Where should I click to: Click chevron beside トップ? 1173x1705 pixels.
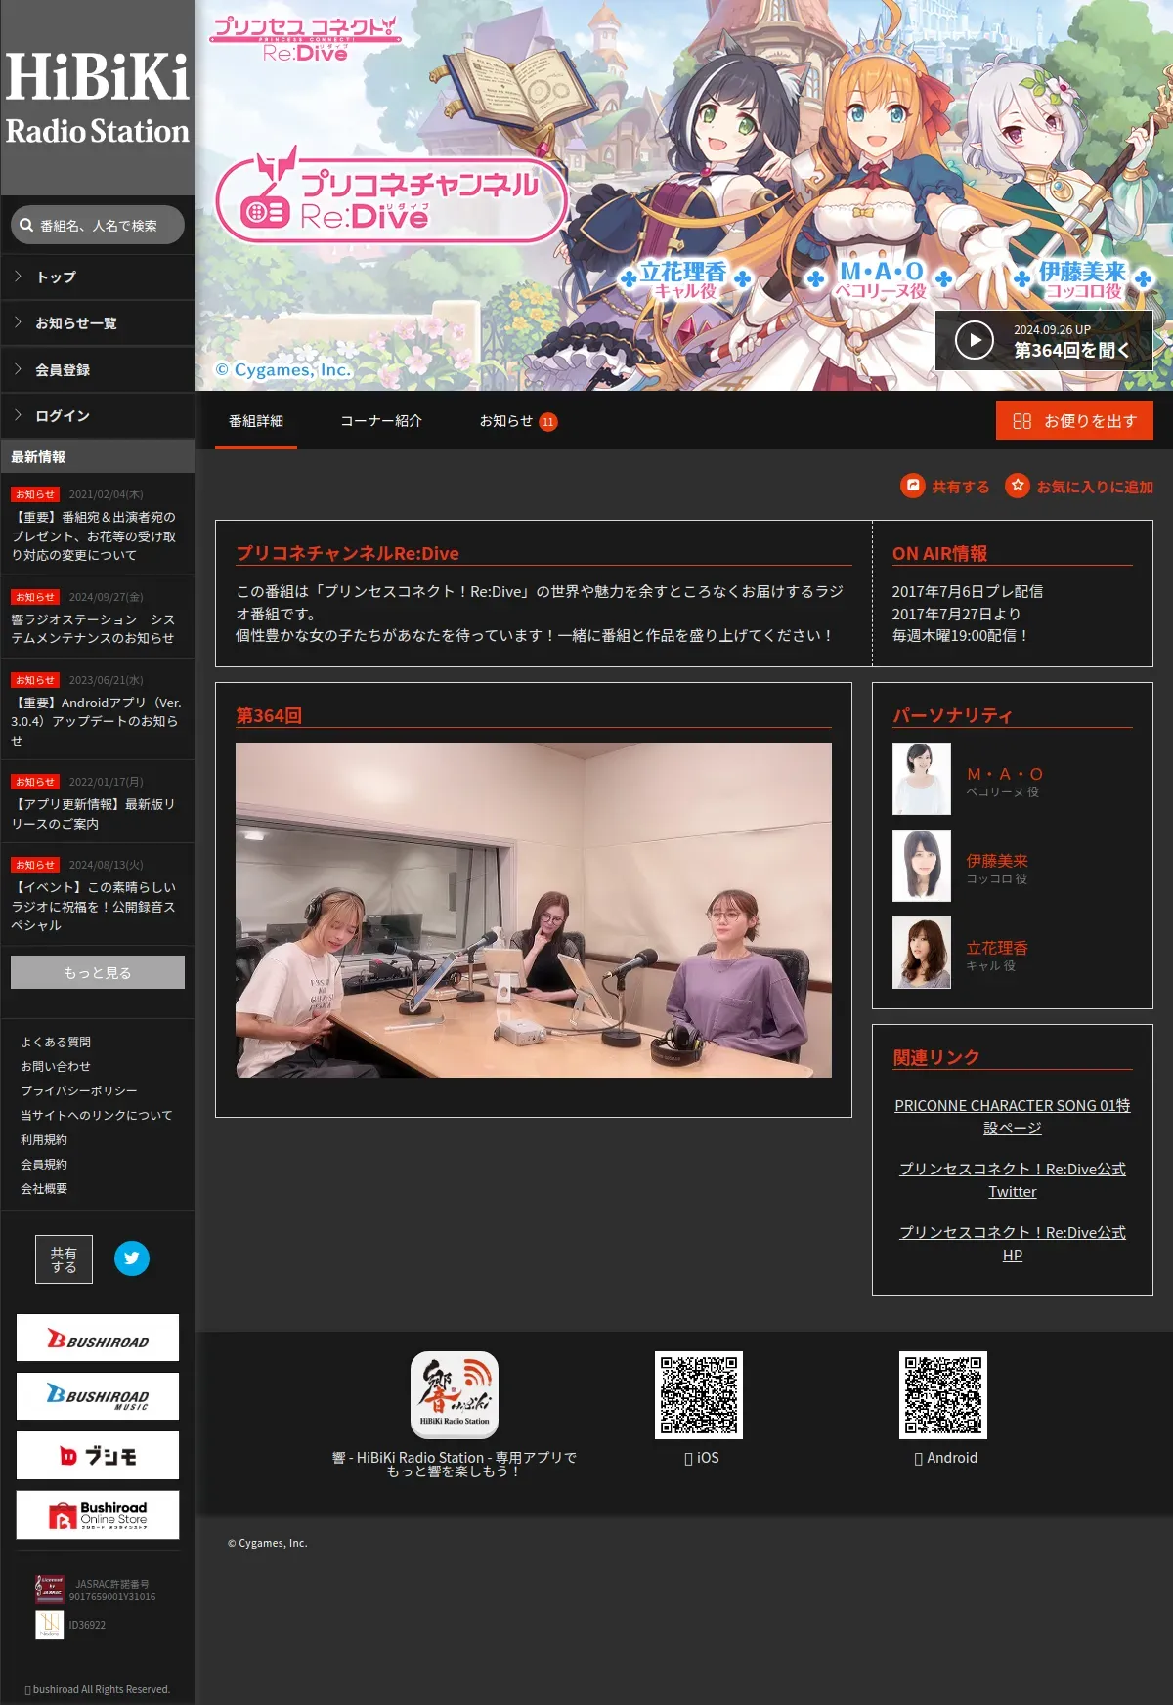point(18,277)
